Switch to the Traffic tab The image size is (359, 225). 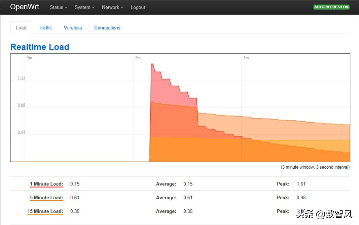pos(45,28)
